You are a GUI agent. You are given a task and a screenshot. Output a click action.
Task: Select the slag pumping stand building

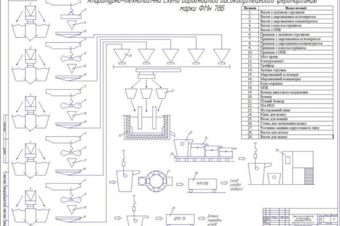pyautogui.click(x=297, y=168)
